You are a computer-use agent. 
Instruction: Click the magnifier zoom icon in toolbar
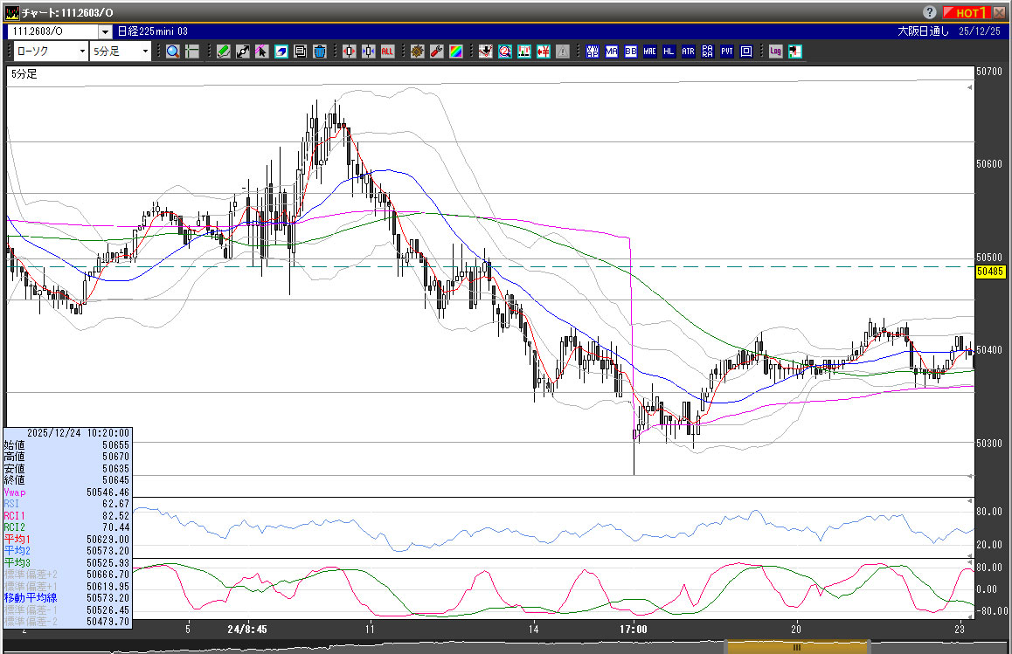(173, 52)
